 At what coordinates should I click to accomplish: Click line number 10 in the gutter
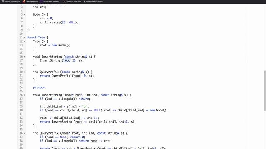coord(21,34)
